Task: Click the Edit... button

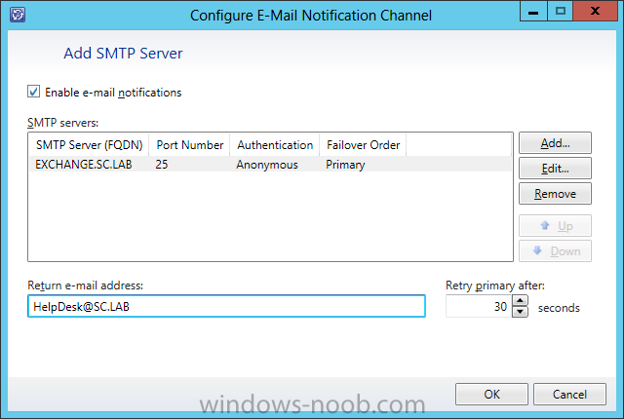Action: [555, 169]
